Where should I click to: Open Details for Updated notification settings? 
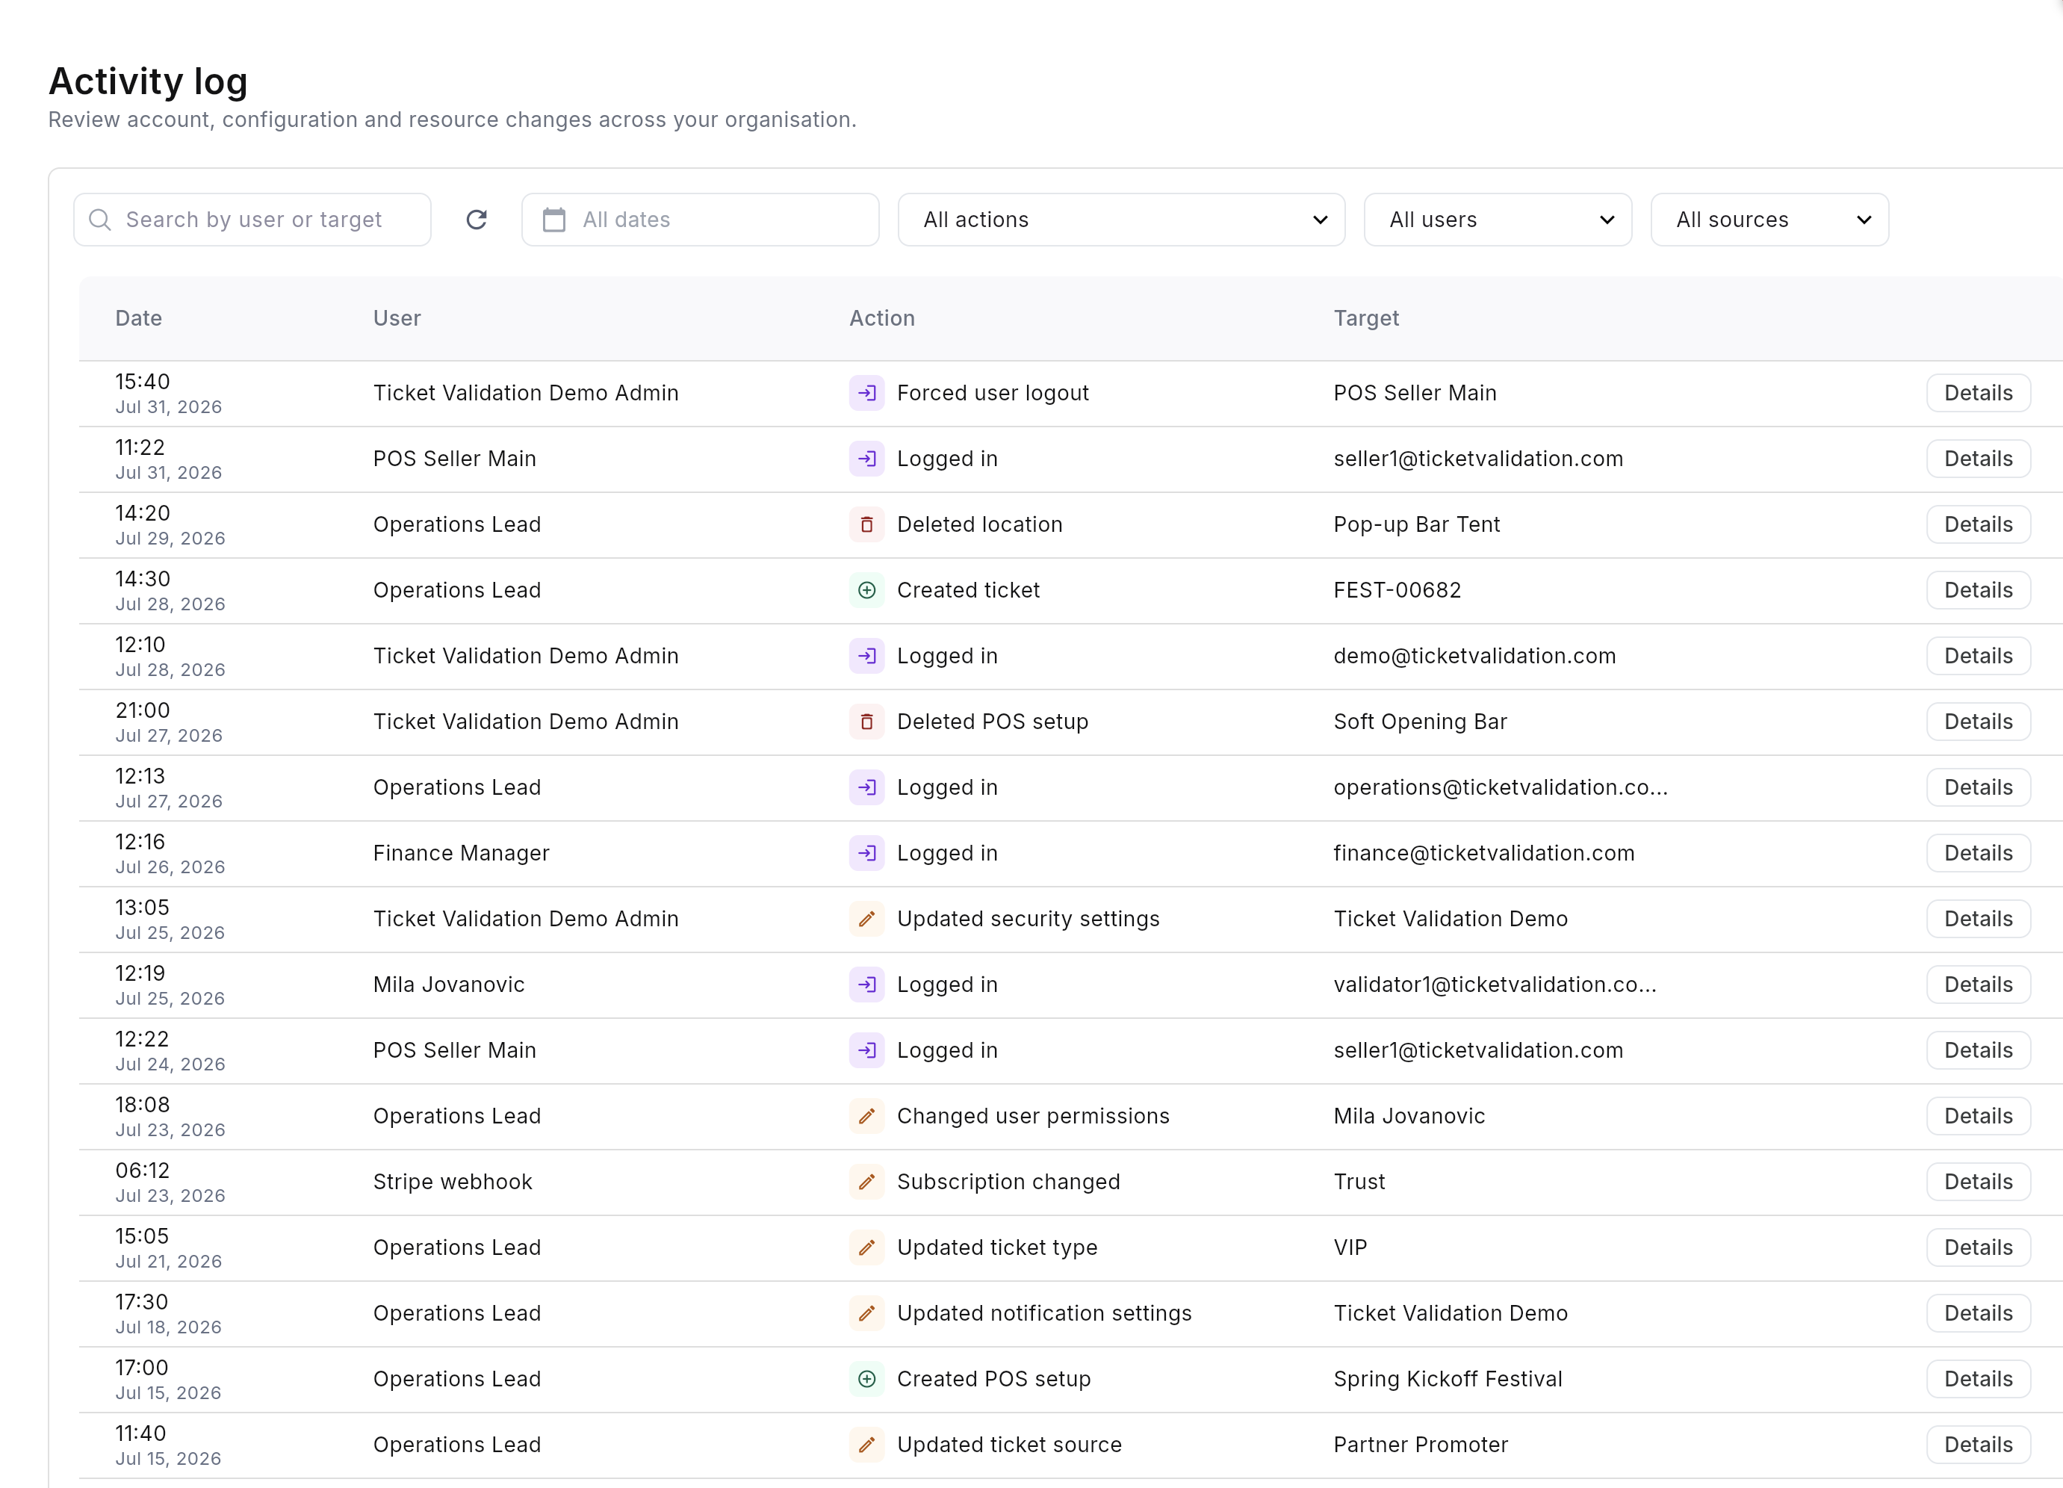pos(1978,1313)
